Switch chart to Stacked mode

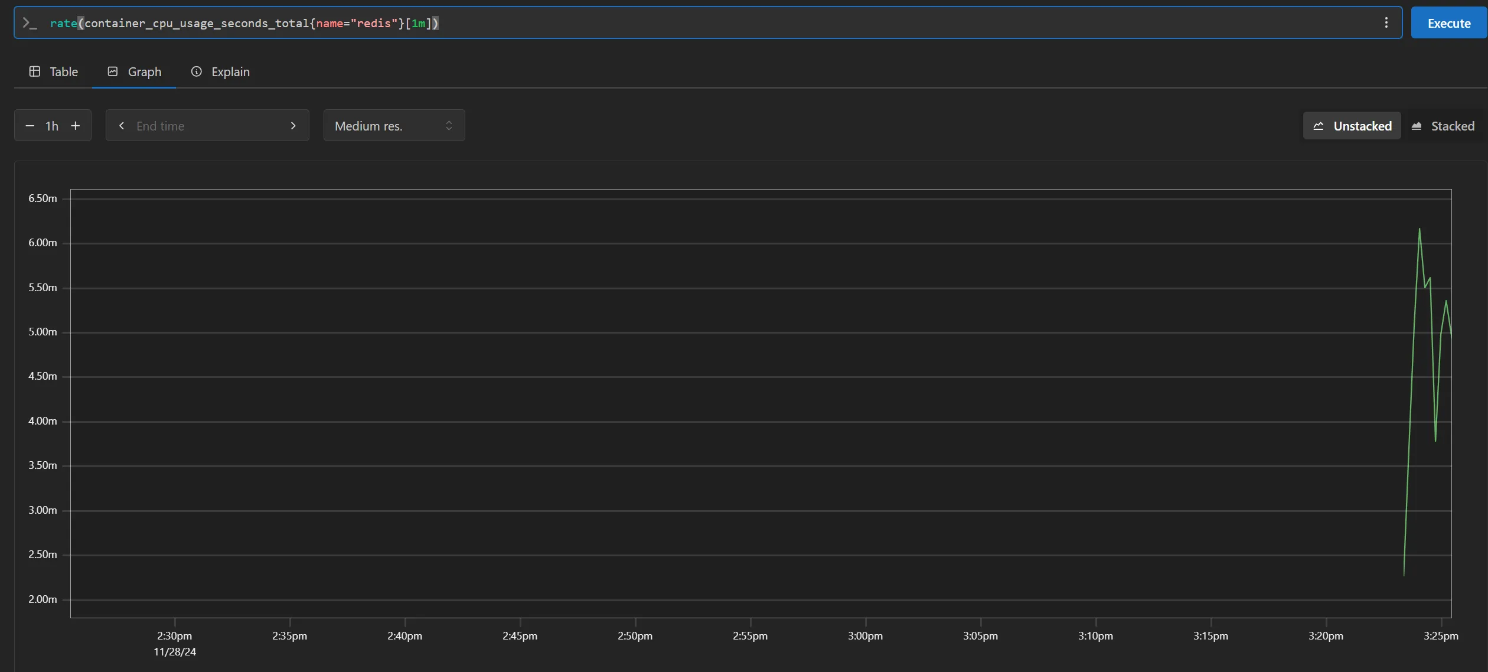1443,126
